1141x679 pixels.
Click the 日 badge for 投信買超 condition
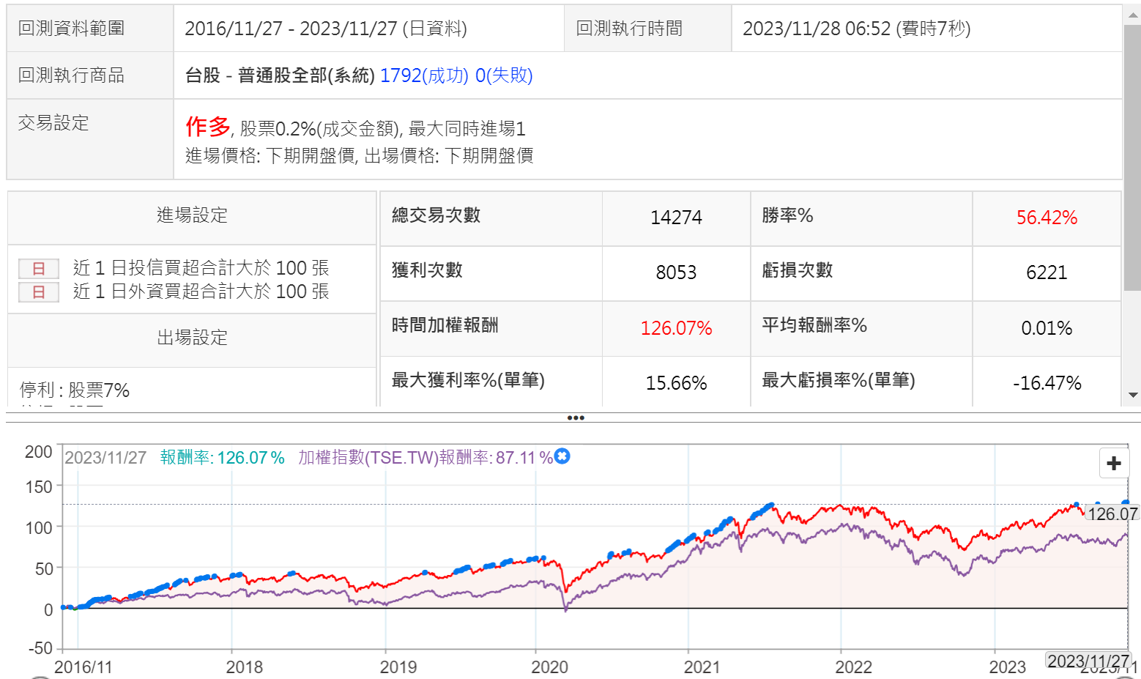(x=39, y=269)
